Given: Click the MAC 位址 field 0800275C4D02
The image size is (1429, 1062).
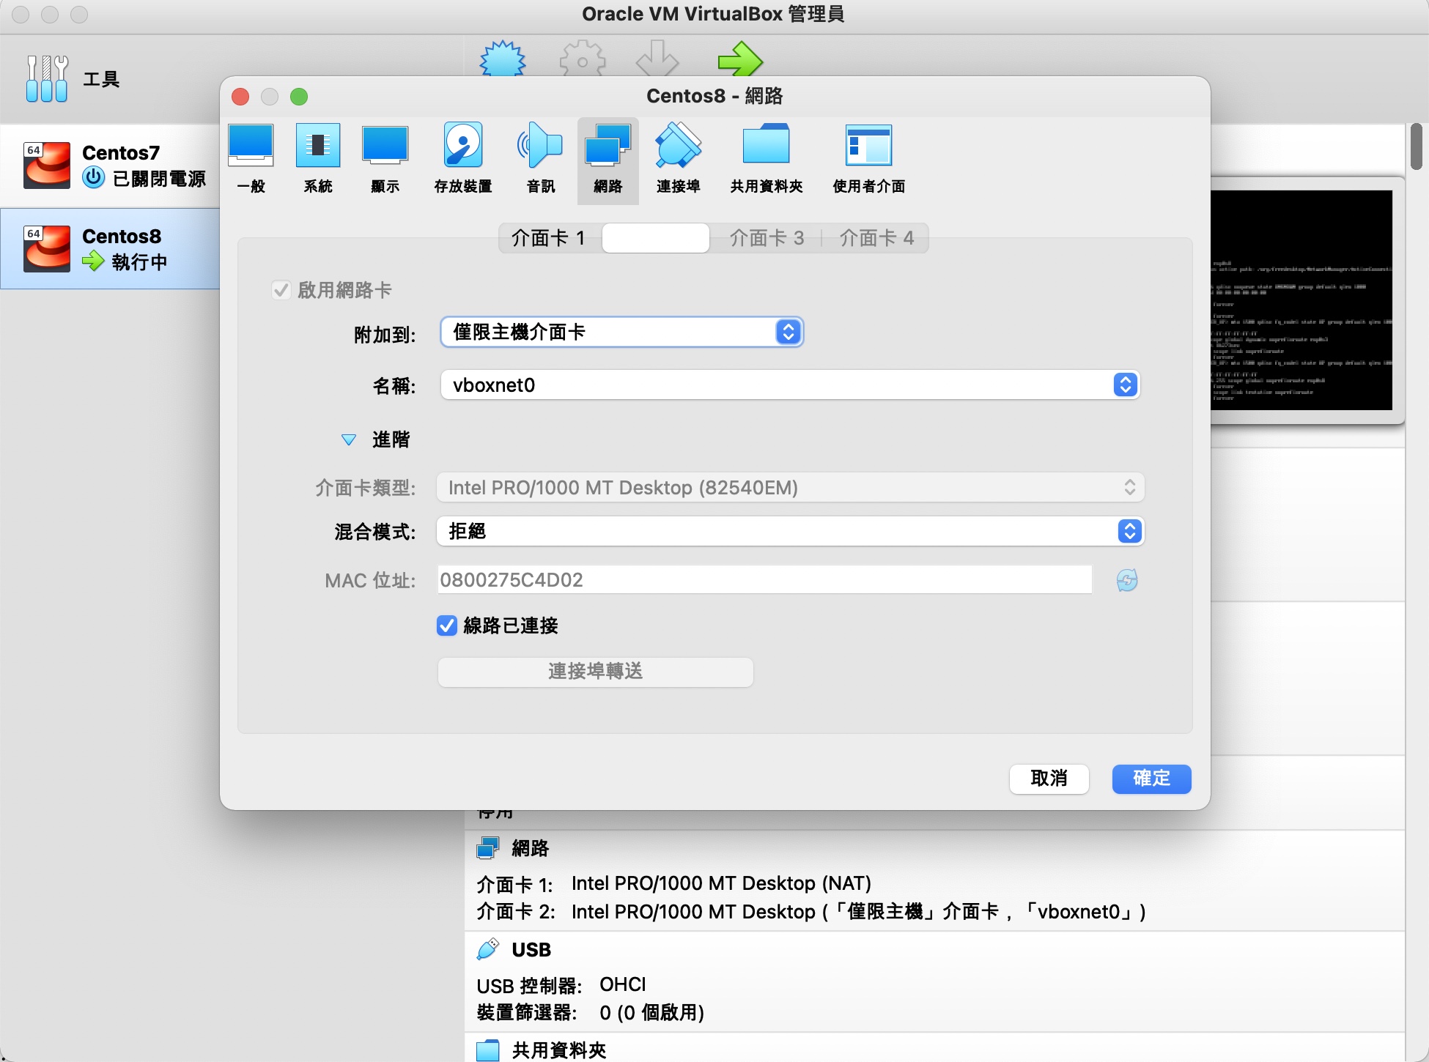Looking at the screenshot, I should (764, 580).
